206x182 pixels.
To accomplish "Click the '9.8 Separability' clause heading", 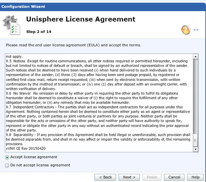I will click(x=20, y=135).
